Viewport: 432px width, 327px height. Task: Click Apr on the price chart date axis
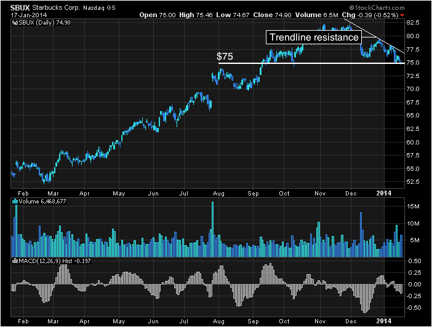coord(84,194)
